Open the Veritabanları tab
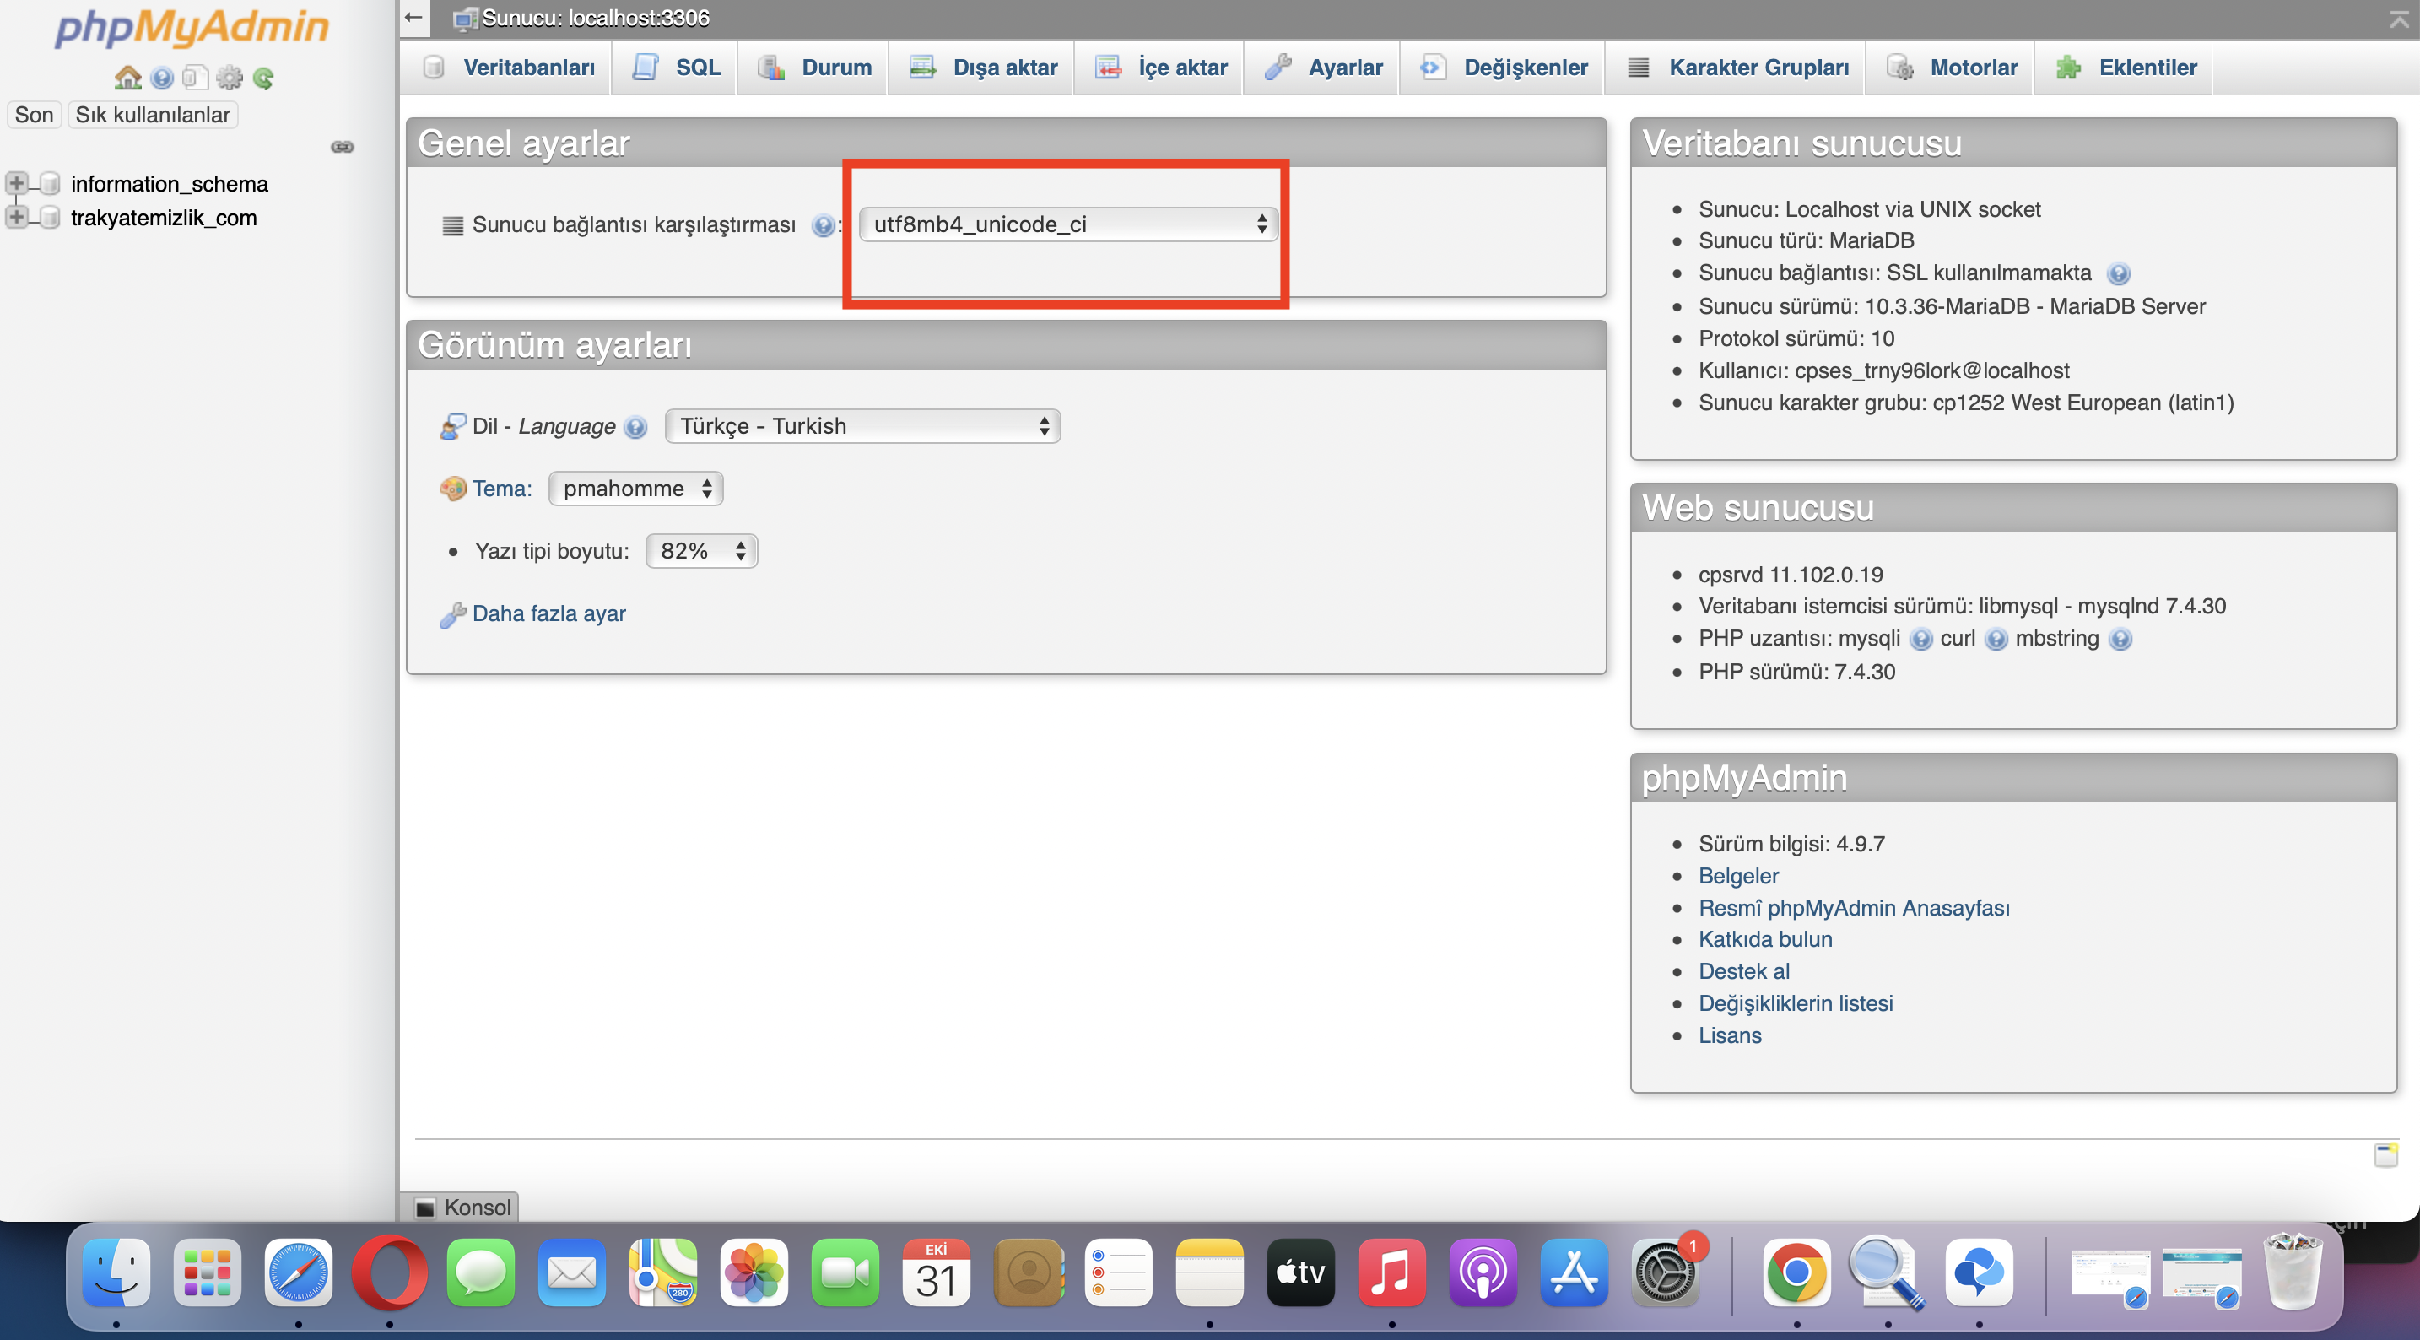The width and height of the screenshot is (2420, 1340). click(x=507, y=68)
